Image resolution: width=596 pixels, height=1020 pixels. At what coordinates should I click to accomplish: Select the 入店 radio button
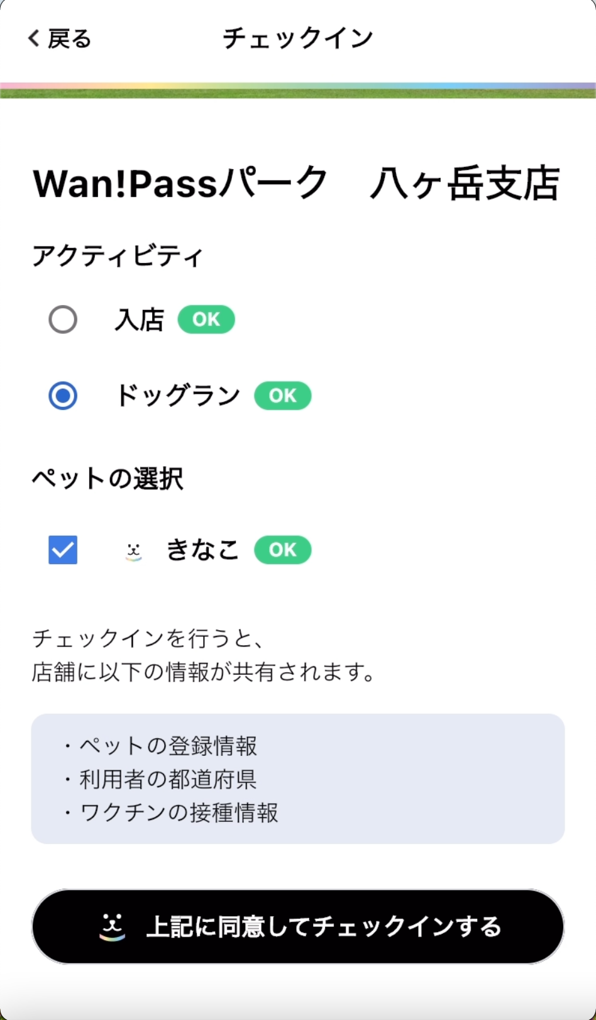click(63, 319)
